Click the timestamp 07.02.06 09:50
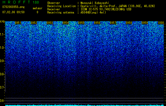166x106 pixels. click(13, 12)
